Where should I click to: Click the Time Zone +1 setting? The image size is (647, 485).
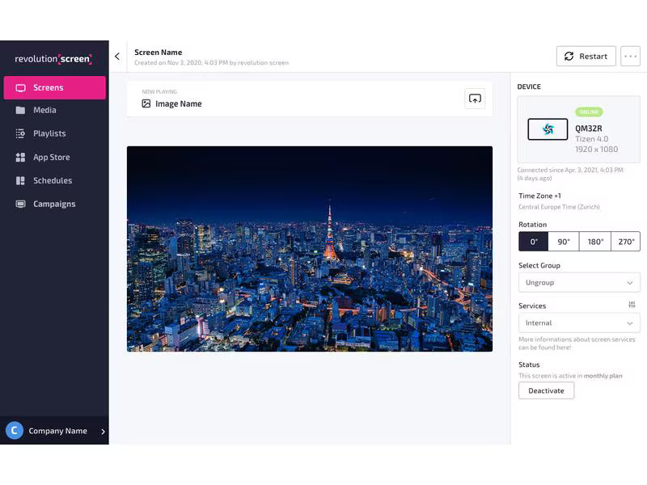(539, 196)
